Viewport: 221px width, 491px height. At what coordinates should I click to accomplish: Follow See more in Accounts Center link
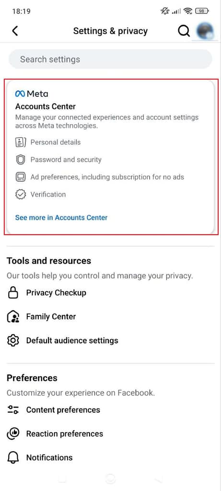point(61,217)
